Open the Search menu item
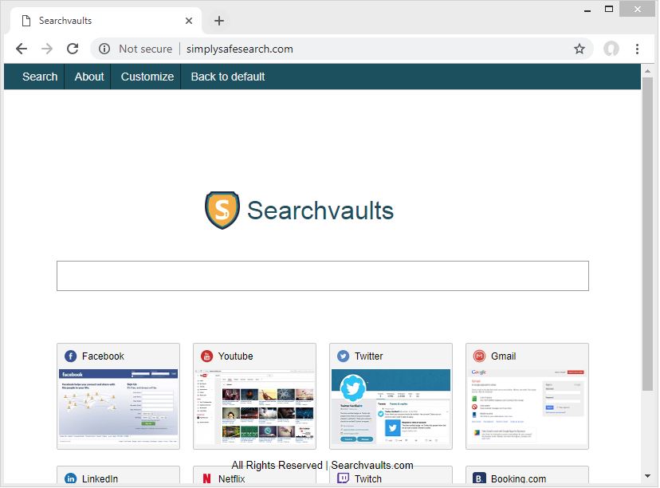 tap(40, 77)
